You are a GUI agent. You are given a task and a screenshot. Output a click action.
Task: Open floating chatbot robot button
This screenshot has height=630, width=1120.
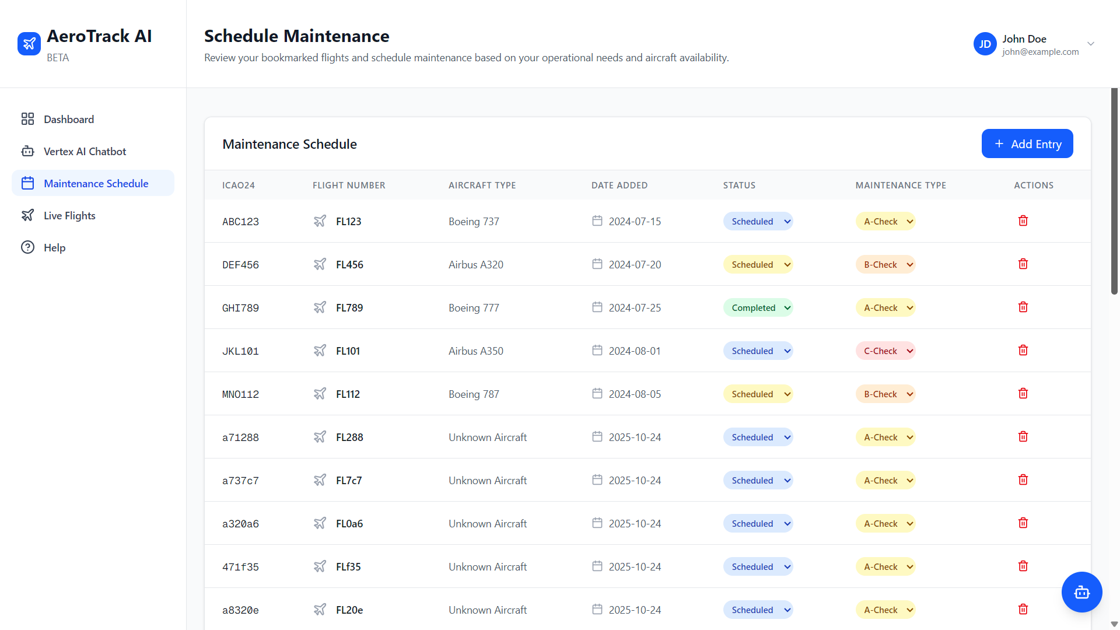tap(1081, 592)
